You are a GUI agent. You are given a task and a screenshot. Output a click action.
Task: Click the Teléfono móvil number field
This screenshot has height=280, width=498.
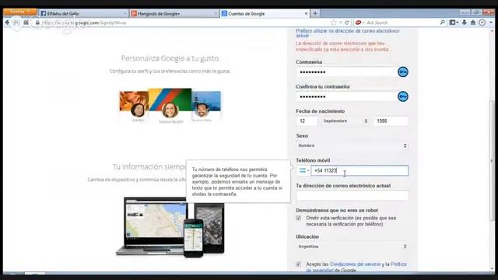pyautogui.click(x=359, y=170)
